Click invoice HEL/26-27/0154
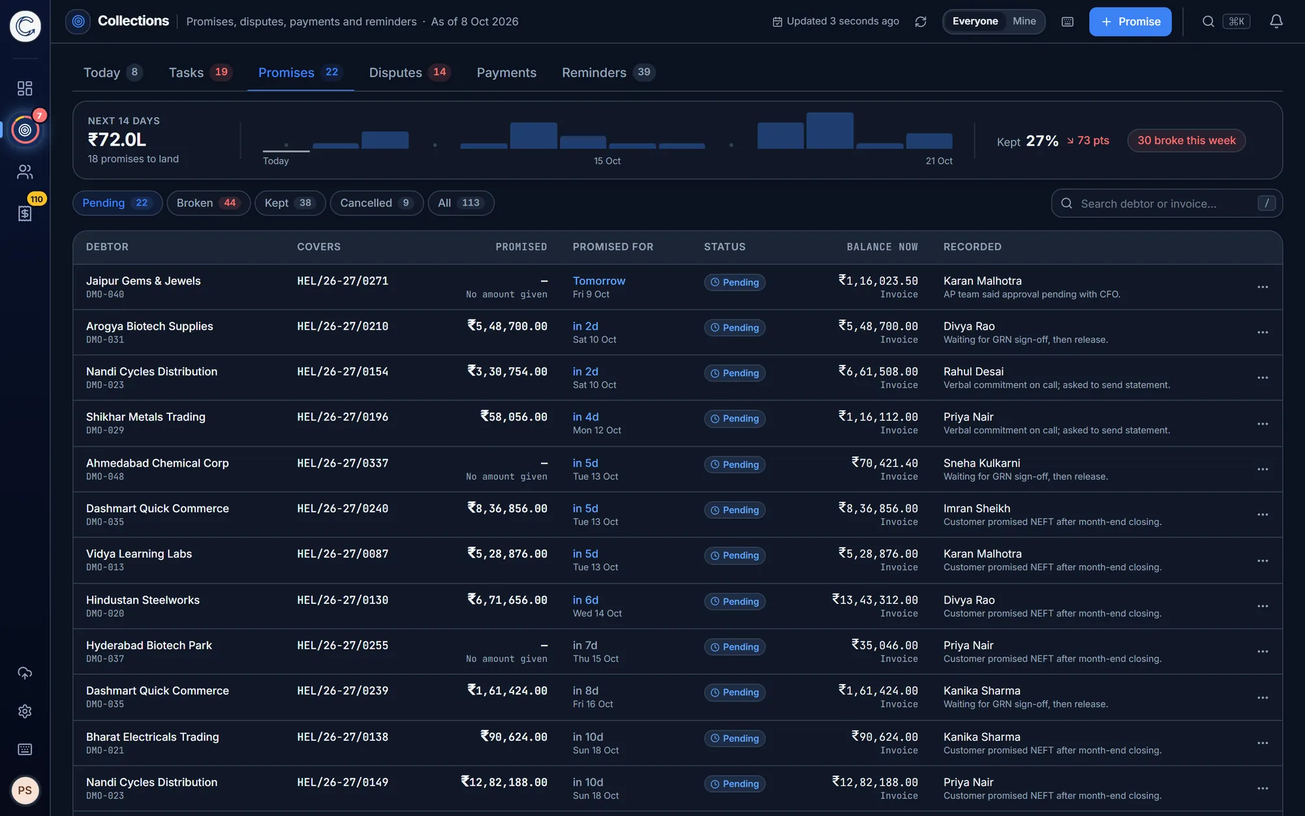The width and height of the screenshot is (1305, 816). click(x=343, y=371)
